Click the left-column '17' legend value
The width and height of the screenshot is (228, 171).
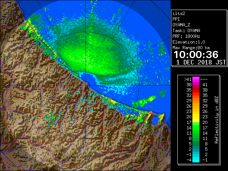[189, 122]
